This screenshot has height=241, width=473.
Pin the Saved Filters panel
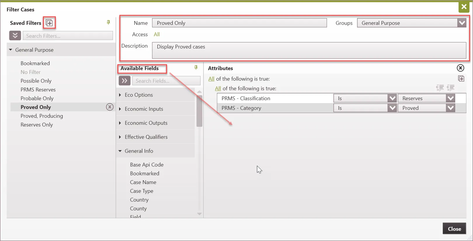point(108,22)
